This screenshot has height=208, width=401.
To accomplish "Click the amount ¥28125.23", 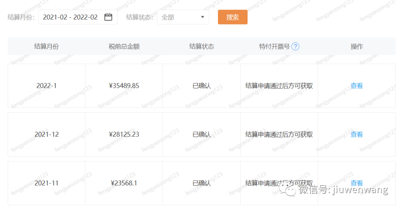I will pos(124,134).
